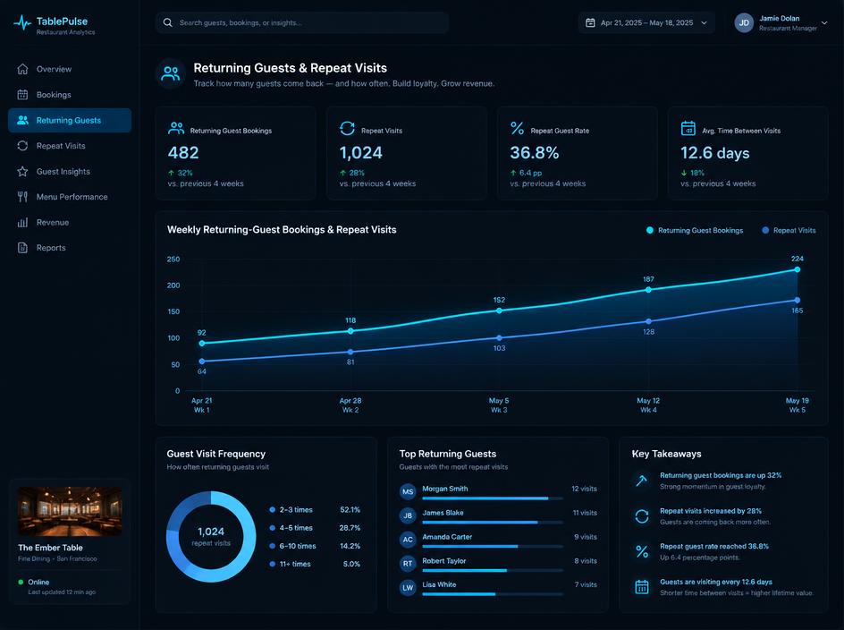Click the Overview home icon
This screenshot has width=844, height=630.
pyautogui.click(x=22, y=69)
